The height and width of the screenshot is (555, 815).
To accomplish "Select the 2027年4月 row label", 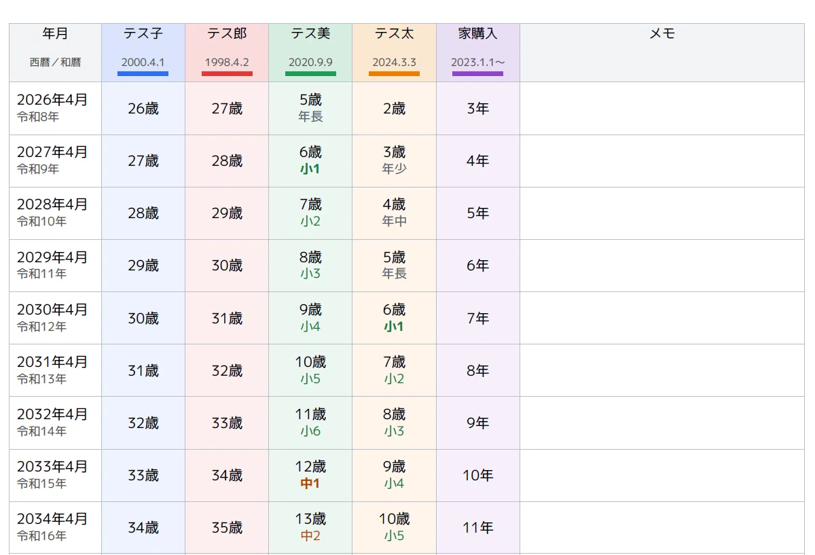I will (x=52, y=152).
